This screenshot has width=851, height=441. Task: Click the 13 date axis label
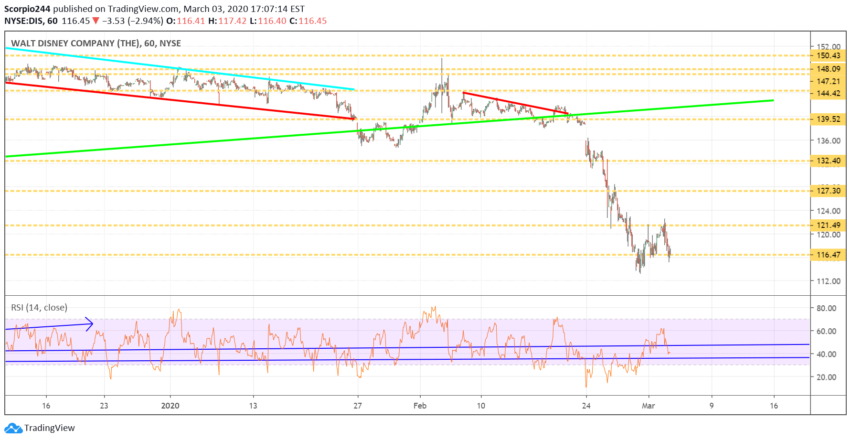(253, 406)
